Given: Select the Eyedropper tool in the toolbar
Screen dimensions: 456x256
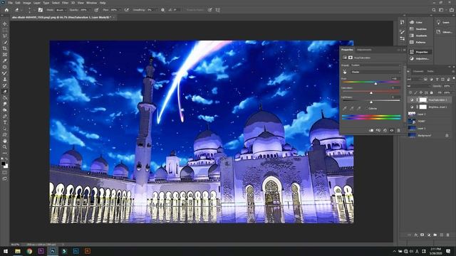Looking at the screenshot, I should point(5,60).
